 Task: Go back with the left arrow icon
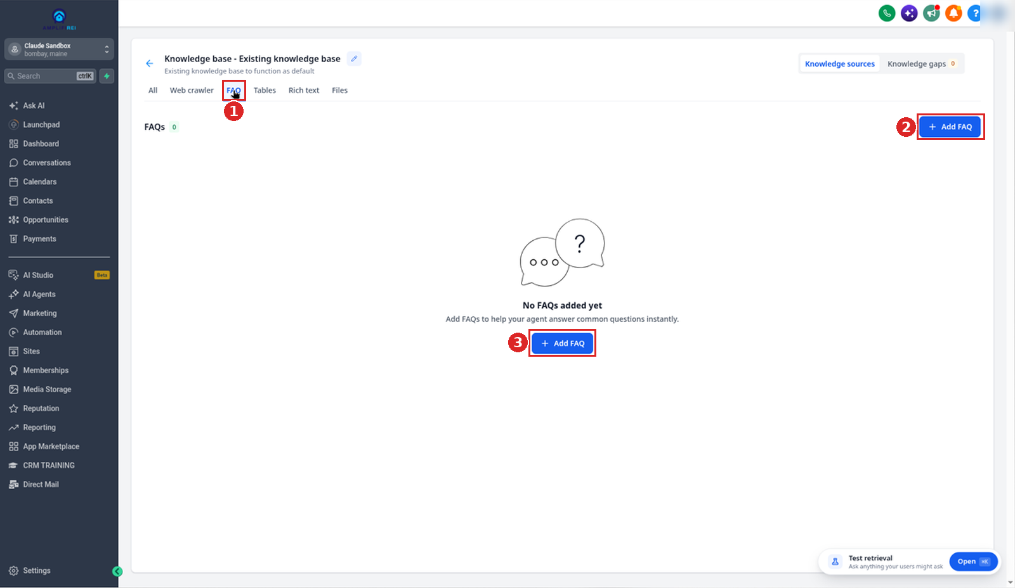[x=150, y=63]
